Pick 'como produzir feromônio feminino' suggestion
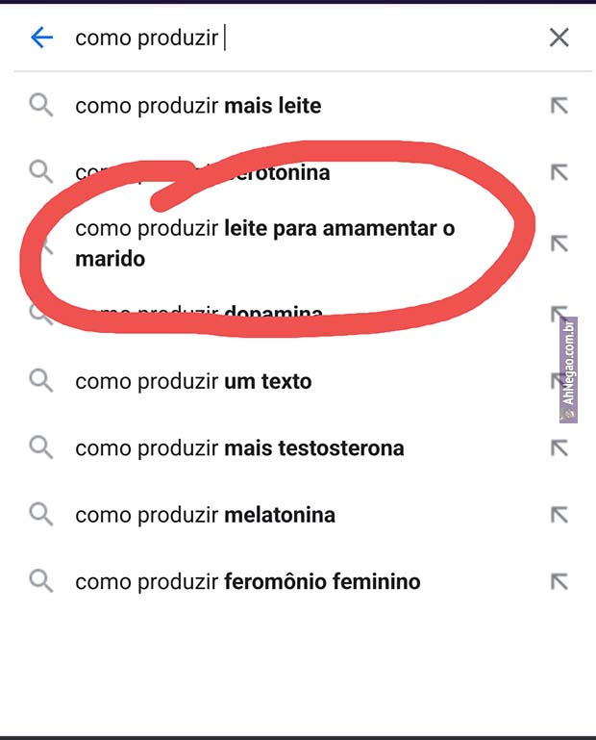 point(247,581)
